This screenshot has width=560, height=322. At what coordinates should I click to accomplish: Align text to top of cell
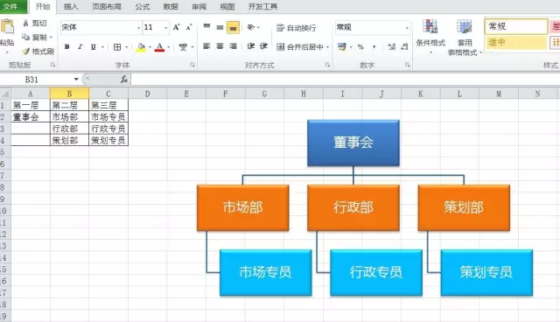pos(206,27)
